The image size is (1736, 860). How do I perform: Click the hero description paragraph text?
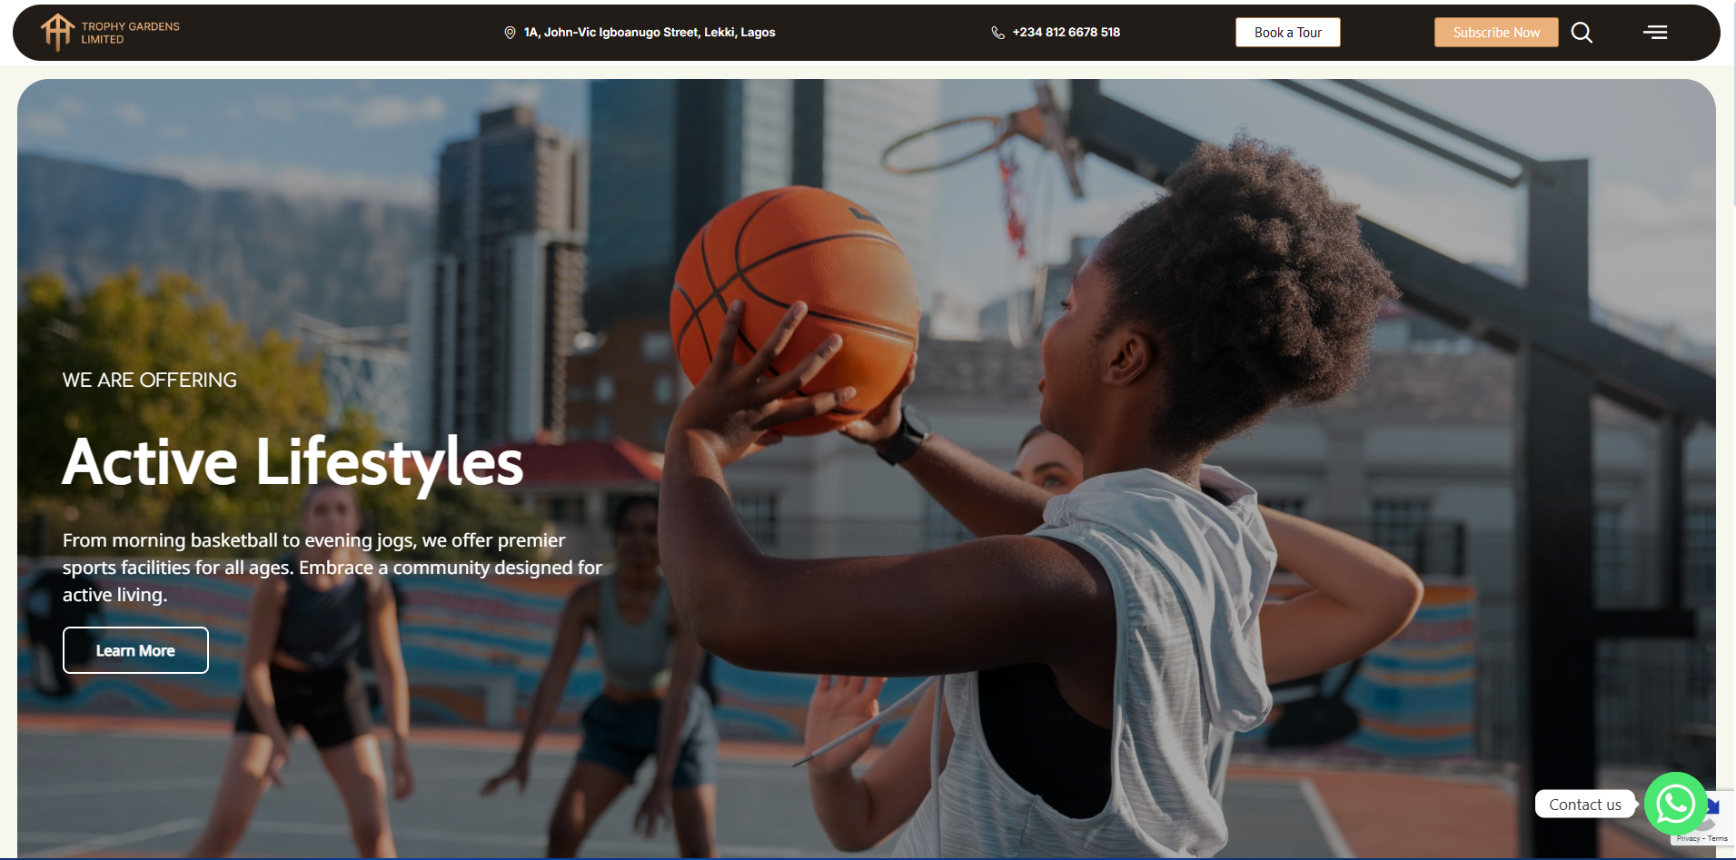click(x=332, y=568)
